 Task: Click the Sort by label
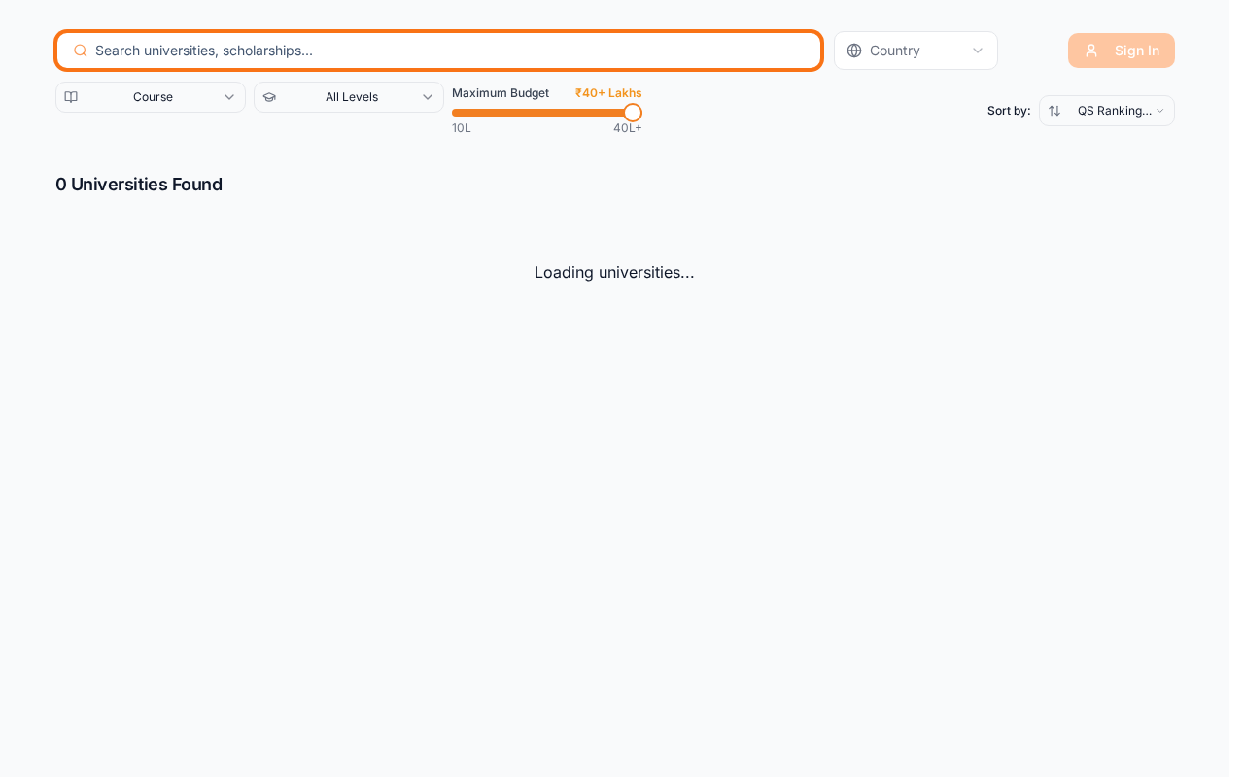1009,111
